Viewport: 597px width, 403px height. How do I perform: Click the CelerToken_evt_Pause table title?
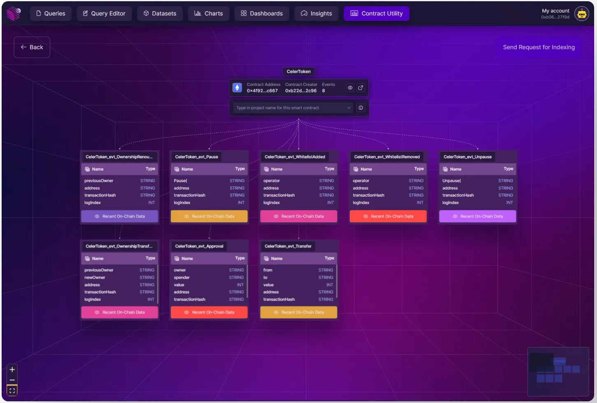click(x=197, y=157)
